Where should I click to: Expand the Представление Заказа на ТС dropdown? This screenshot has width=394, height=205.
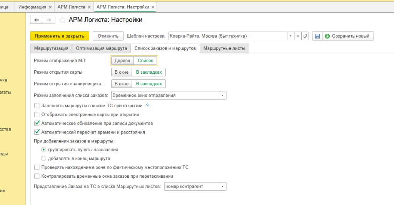(222, 187)
